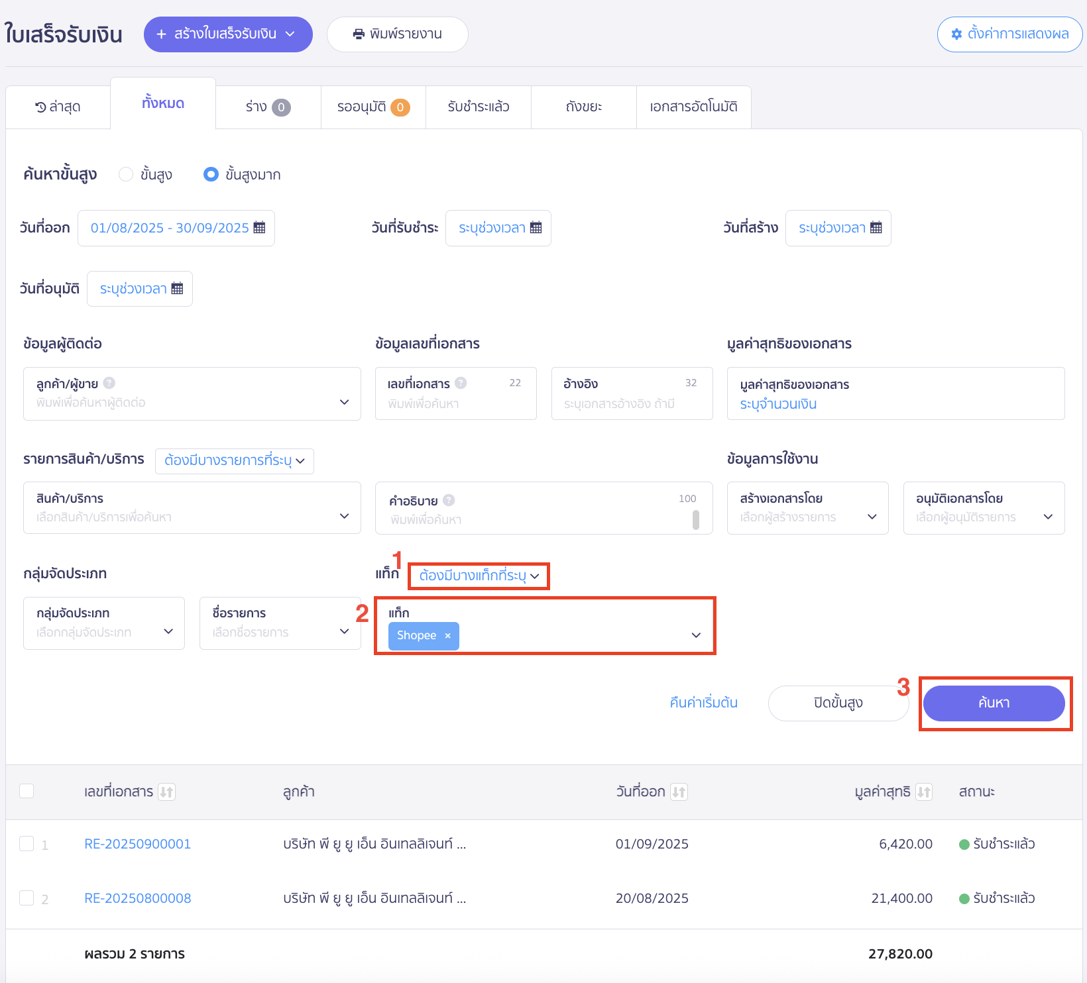This screenshot has height=983, width=1087.
Task: Click printer icon in พิมพ์รายงาน button
Action: 359,34
